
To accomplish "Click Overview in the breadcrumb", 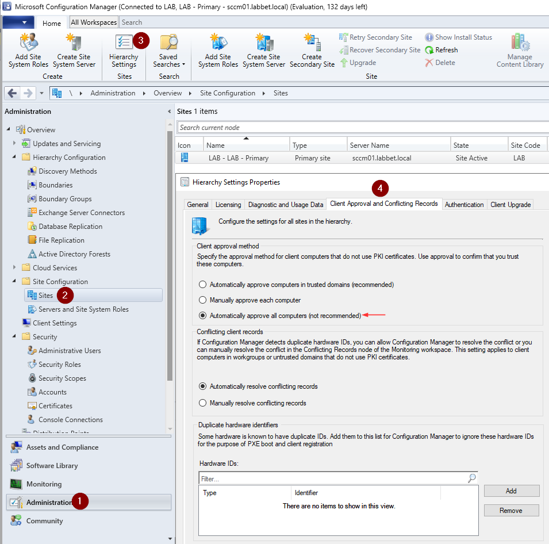I will (x=168, y=93).
